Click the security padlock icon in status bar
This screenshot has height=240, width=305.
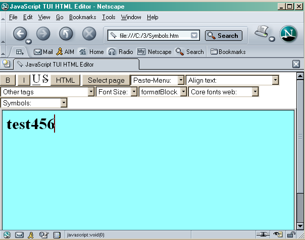point(291,234)
